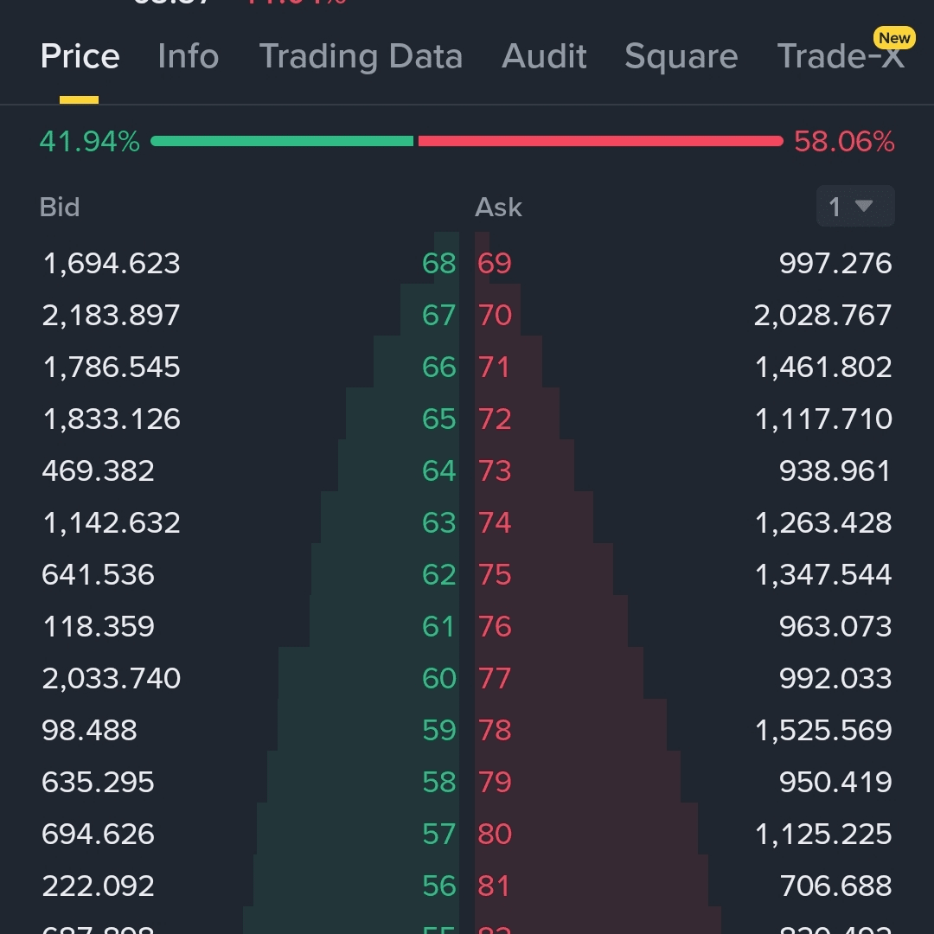Click bid quantity 1,786.545
The image size is (934, 934).
point(112,367)
